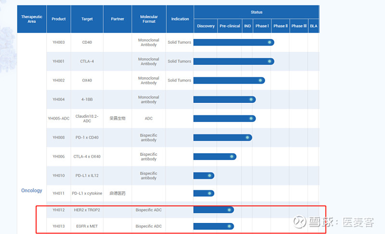Click the HER2 x TROP2 target cell
The width and height of the screenshot is (385, 234).
coord(87,209)
